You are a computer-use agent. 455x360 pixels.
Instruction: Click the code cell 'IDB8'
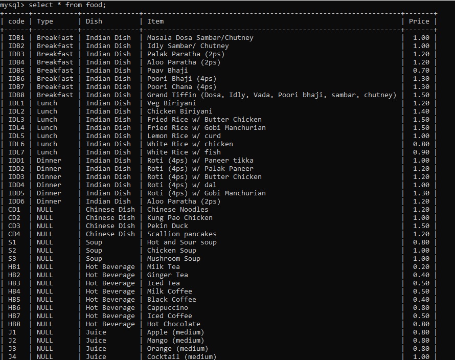(x=16, y=95)
